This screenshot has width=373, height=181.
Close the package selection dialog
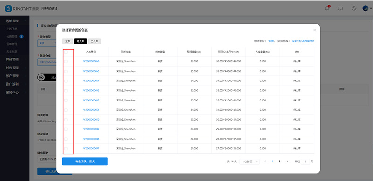(x=314, y=30)
